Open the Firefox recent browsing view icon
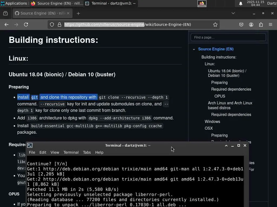277x207 pixels. tap(5, 13)
